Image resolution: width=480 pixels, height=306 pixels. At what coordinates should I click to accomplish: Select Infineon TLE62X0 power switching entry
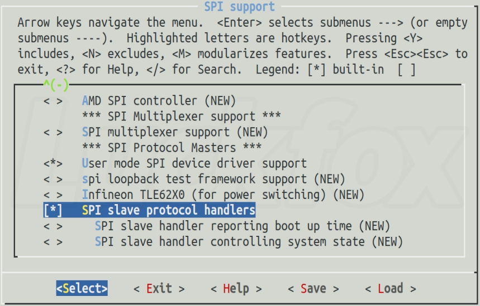click(x=223, y=195)
